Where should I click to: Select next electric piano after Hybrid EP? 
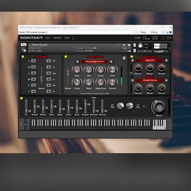tap(166, 60)
